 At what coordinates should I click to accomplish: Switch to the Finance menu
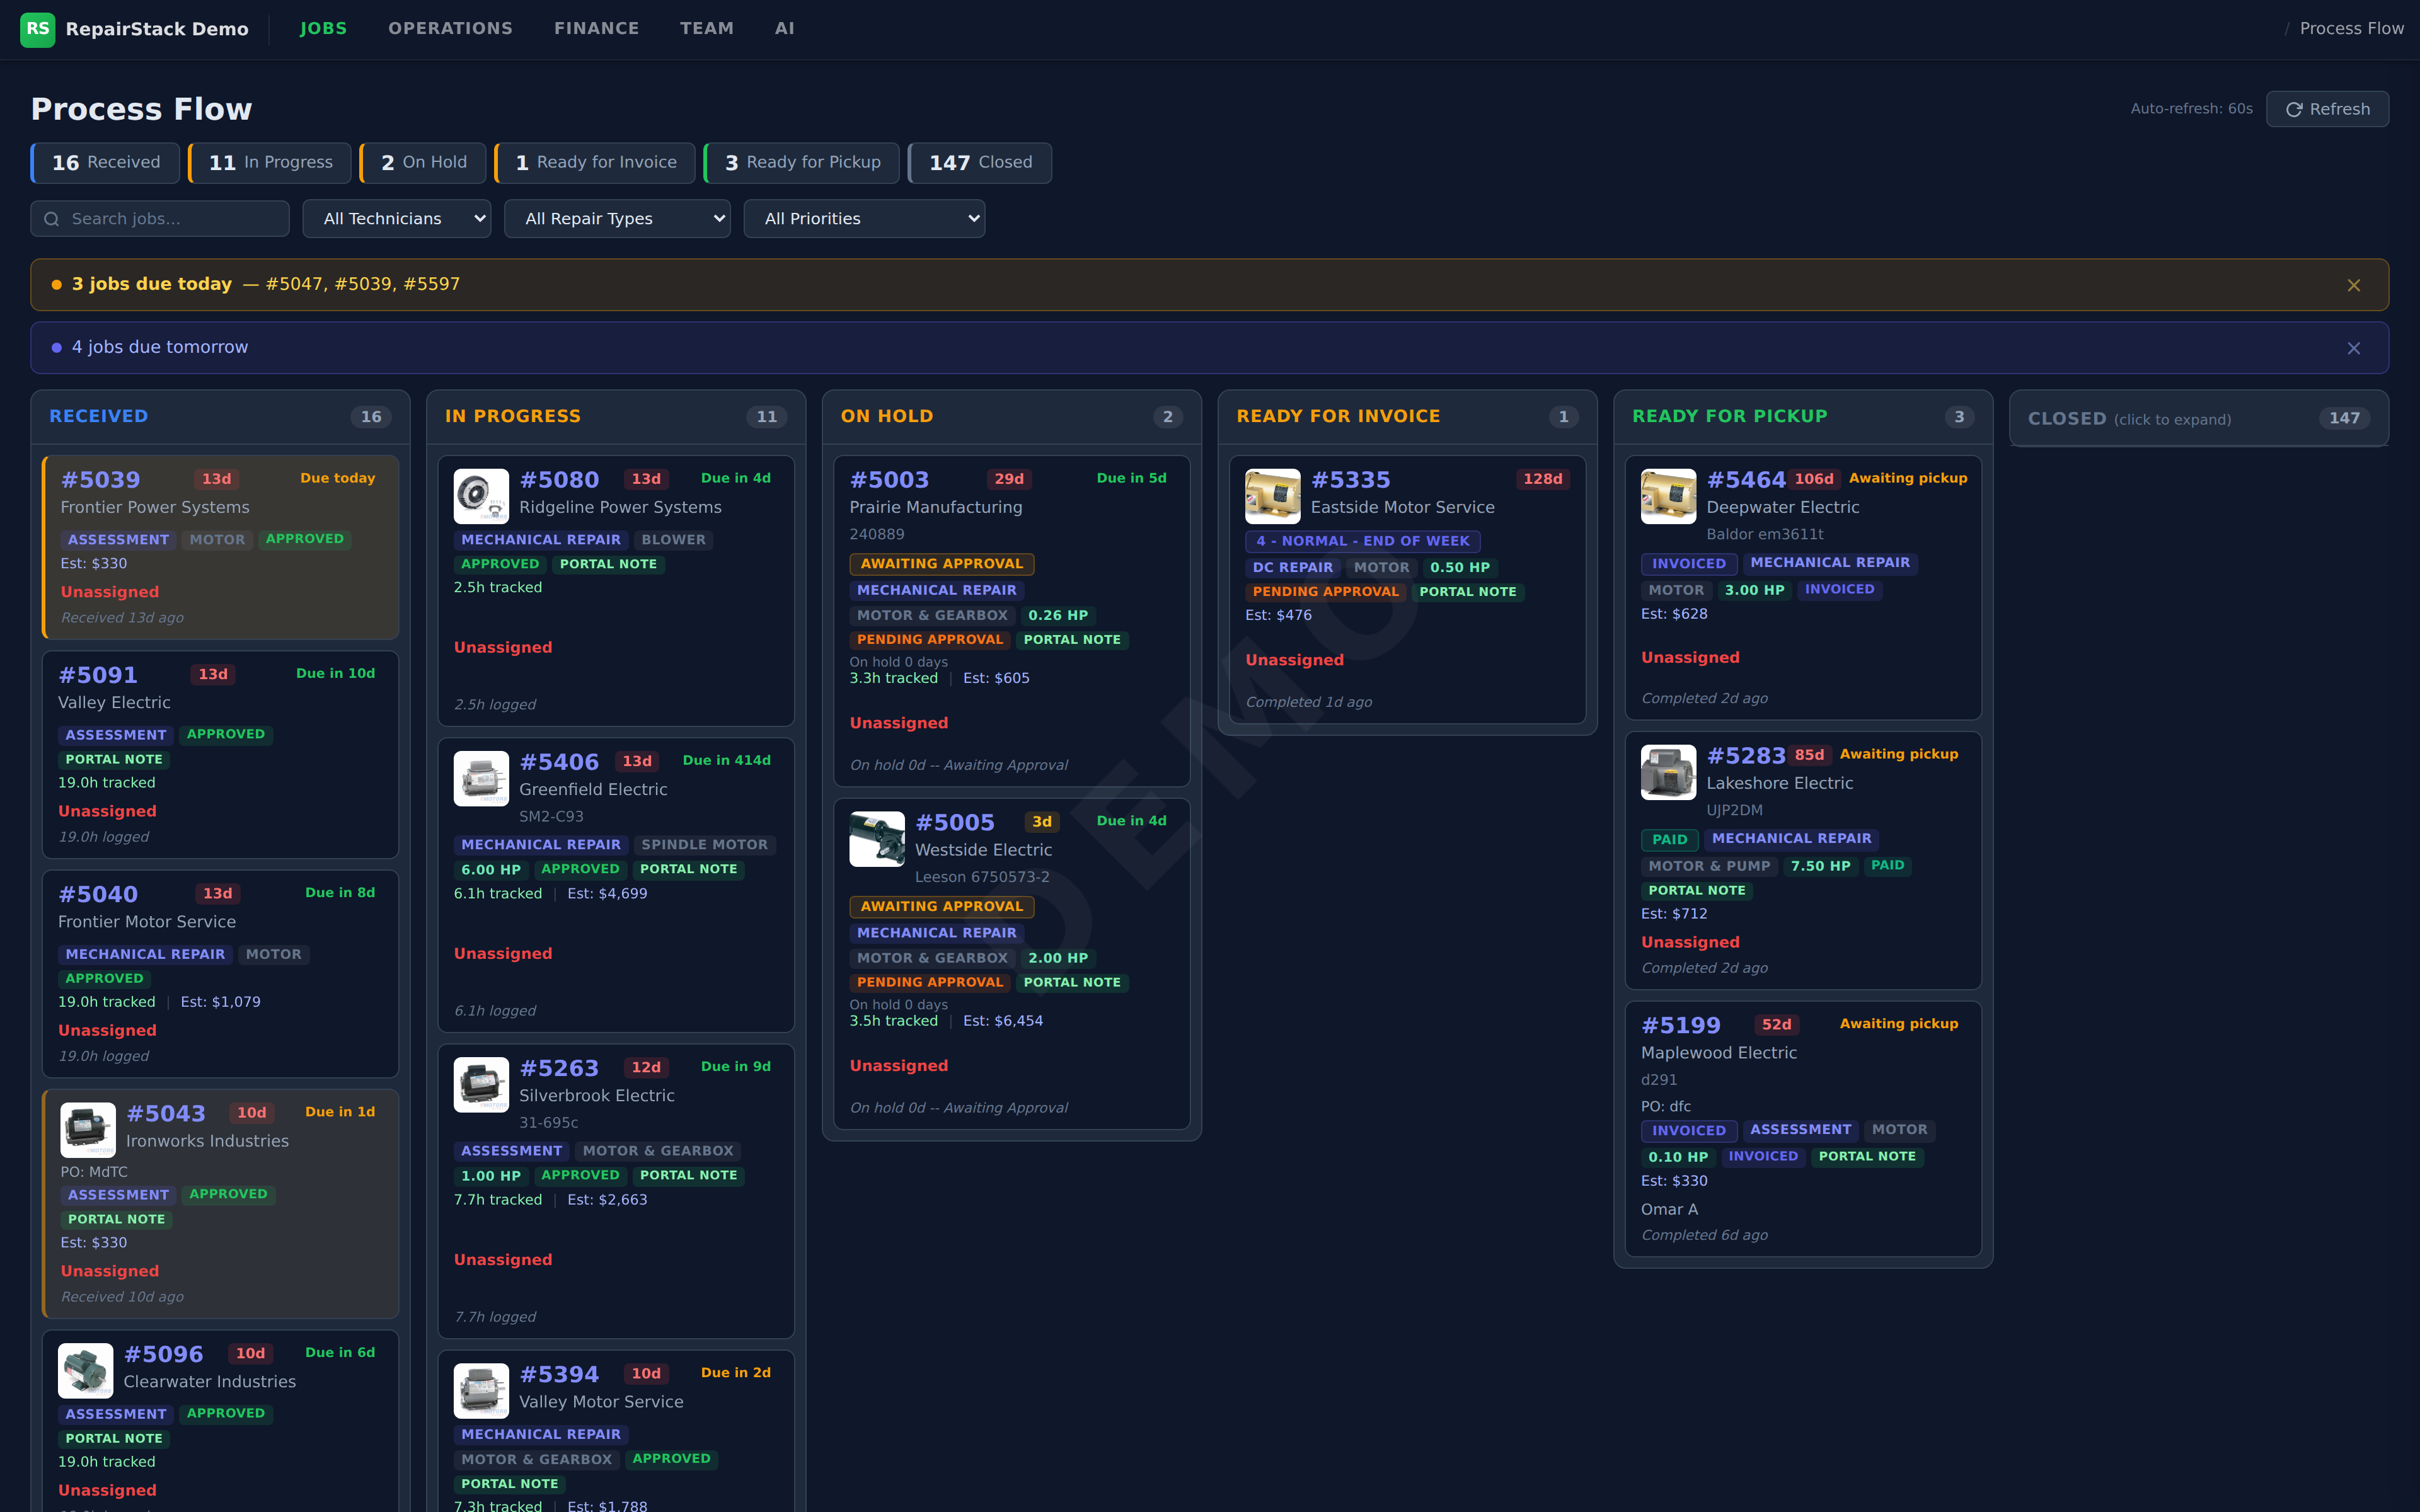596,29
